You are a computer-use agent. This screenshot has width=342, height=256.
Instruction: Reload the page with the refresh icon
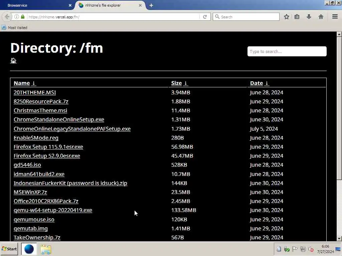(x=205, y=17)
